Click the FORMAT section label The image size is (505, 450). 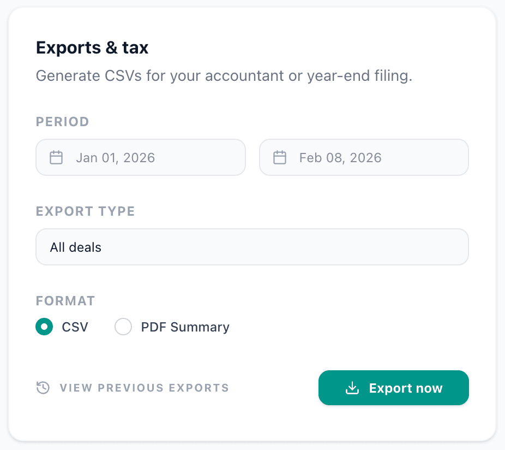(x=65, y=301)
